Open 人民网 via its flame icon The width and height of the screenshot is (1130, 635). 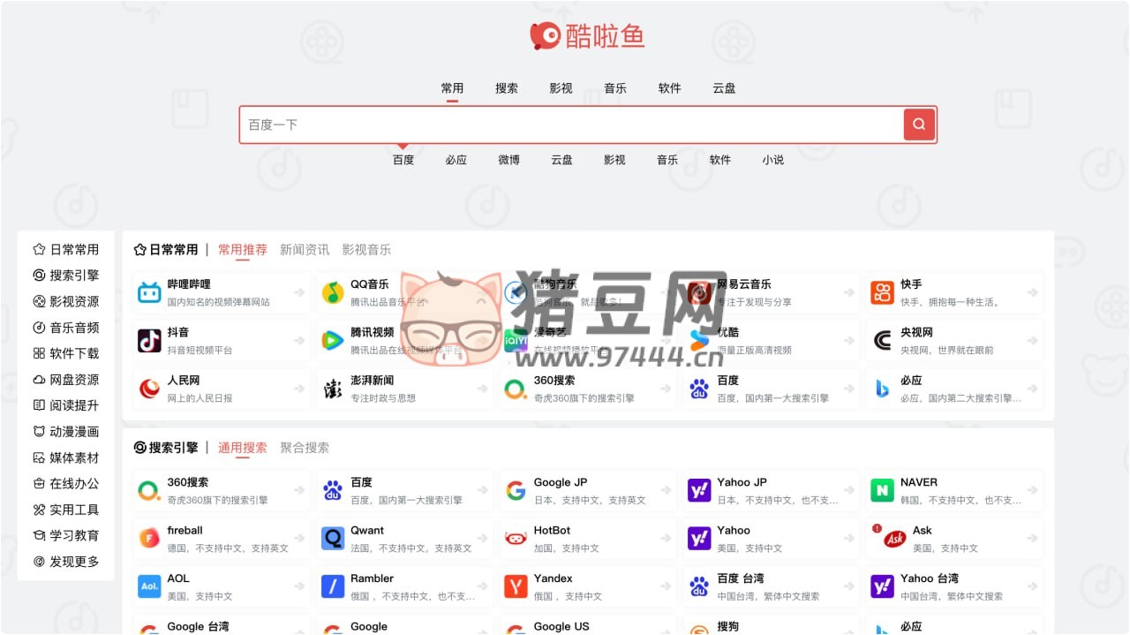point(148,389)
